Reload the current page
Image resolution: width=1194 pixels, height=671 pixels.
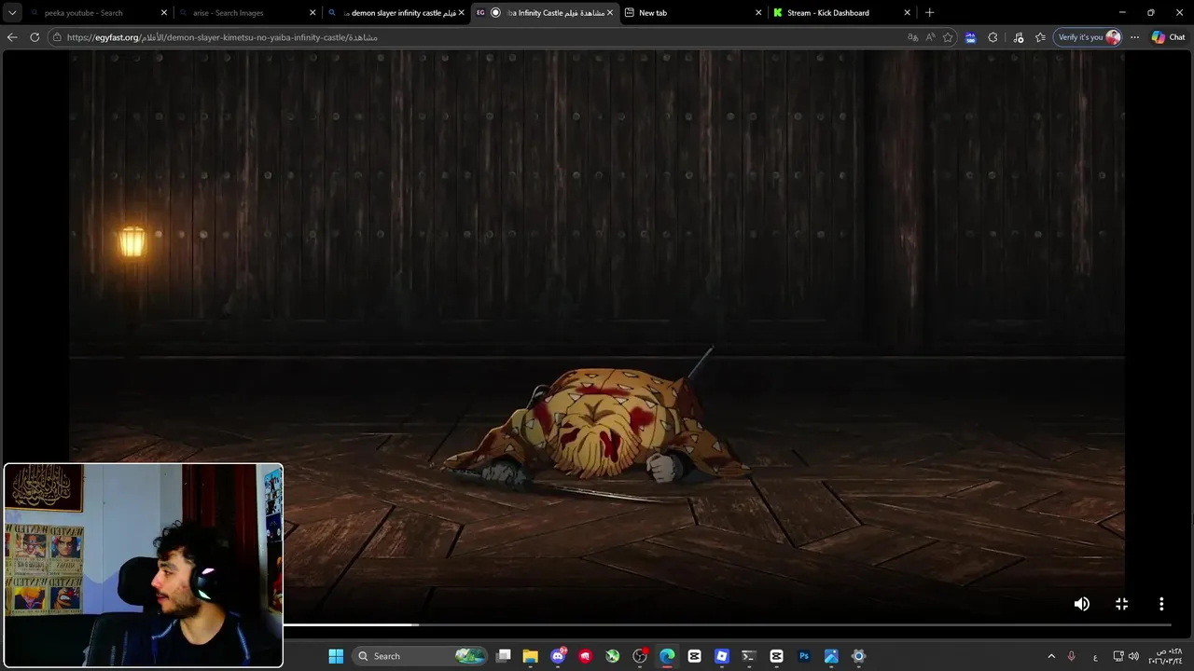coord(35,37)
